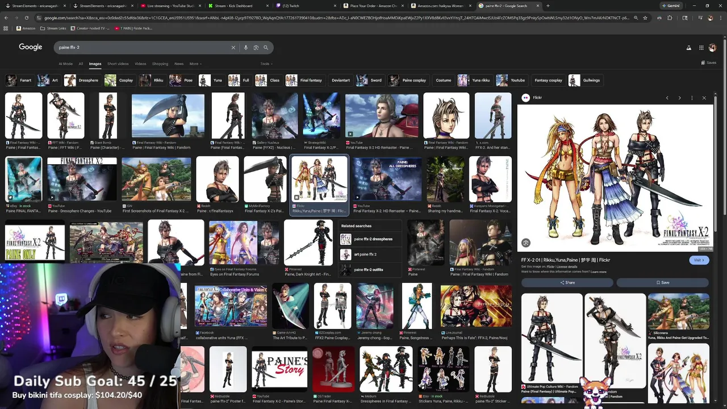
Task: Filter images by Cosplay chip
Action: coord(119,81)
